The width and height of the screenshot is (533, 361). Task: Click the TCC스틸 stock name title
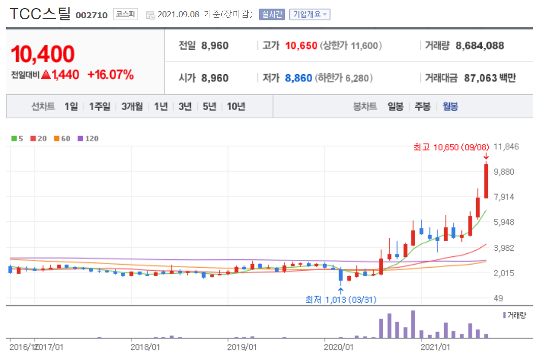pyautogui.click(x=40, y=14)
